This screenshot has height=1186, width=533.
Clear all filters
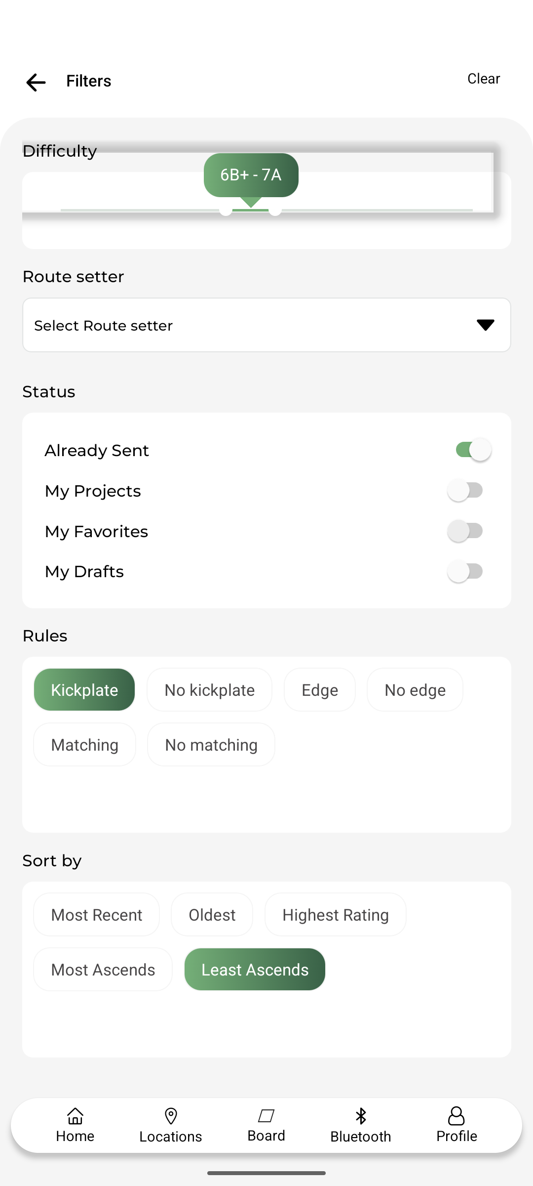tap(484, 79)
